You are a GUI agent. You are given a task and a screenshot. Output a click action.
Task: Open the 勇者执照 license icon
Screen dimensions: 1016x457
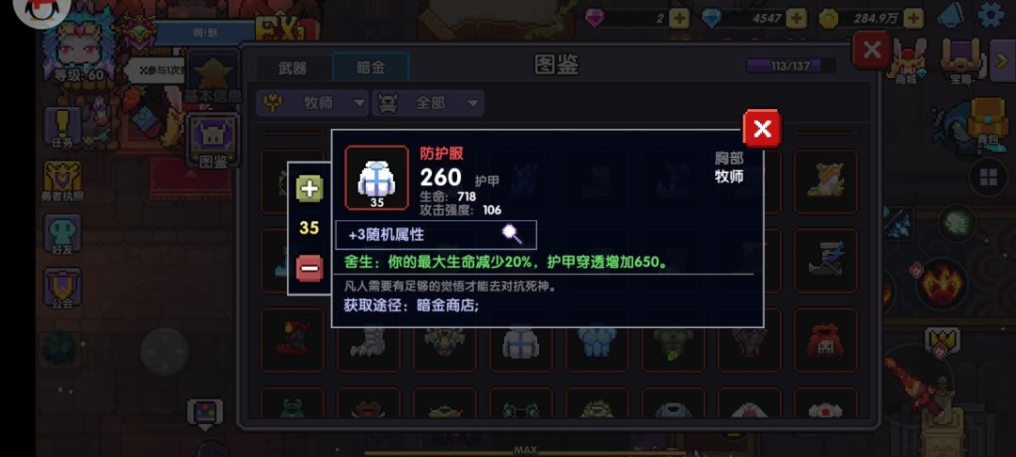(x=63, y=181)
